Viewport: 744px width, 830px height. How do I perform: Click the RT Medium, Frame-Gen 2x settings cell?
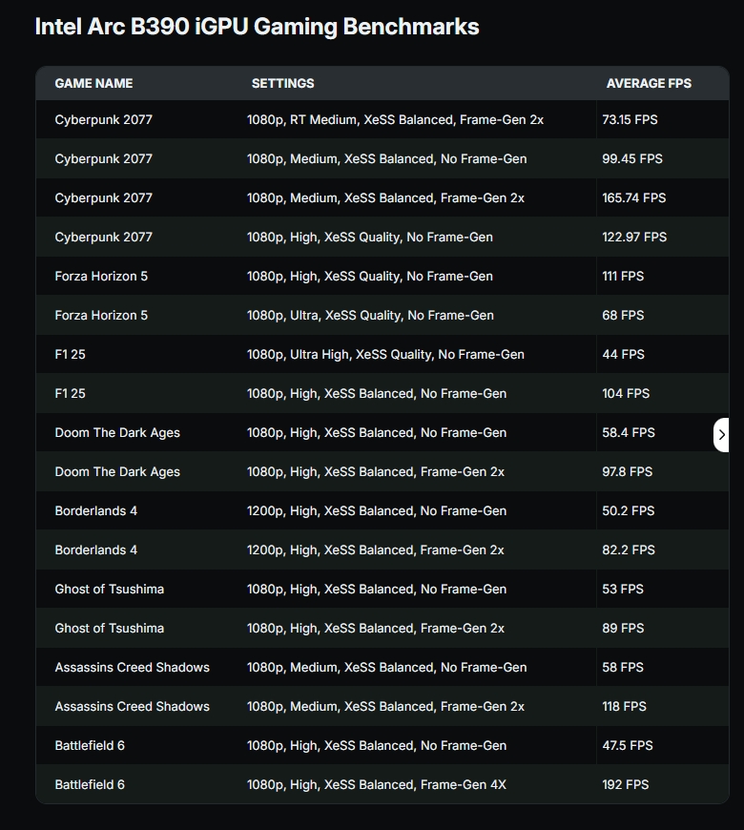tap(395, 120)
